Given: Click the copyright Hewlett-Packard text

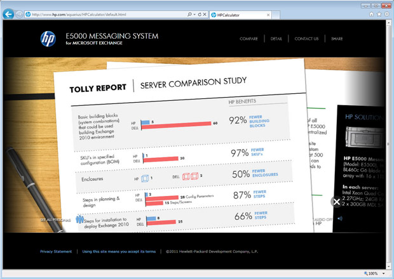Looking at the screenshot, I should click(212, 252).
